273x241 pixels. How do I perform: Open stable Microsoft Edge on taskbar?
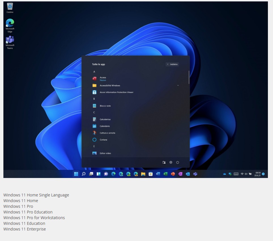[113, 174]
